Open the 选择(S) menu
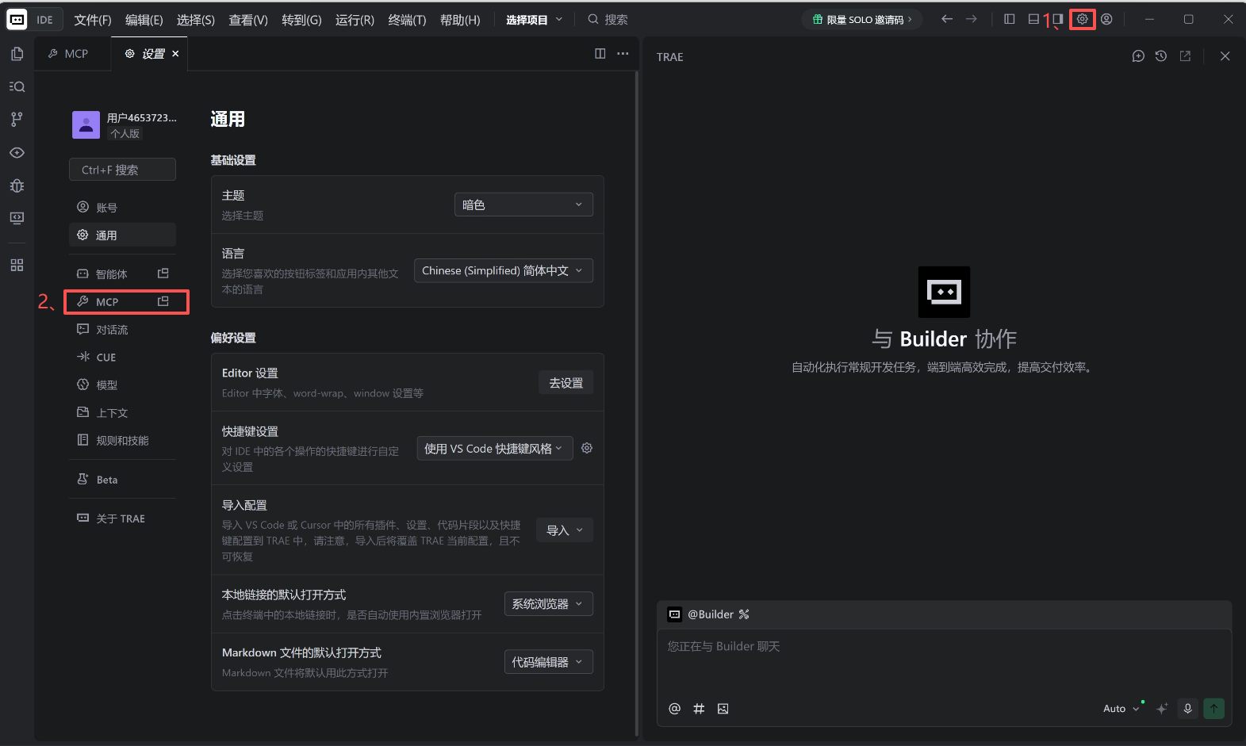Image resolution: width=1246 pixels, height=746 pixels. pos(196,20)
